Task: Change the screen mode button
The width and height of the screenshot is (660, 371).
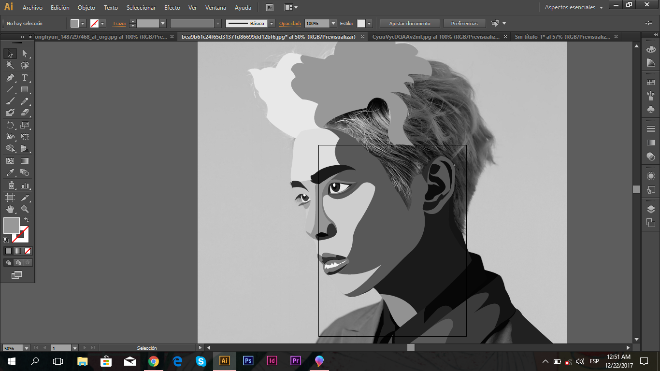Action: (x=17, y=275)
